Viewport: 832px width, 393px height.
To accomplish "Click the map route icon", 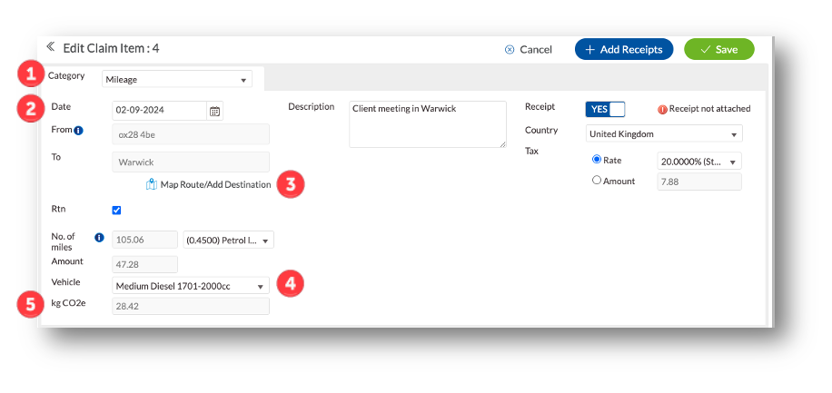I will click(x=152, y=184).
